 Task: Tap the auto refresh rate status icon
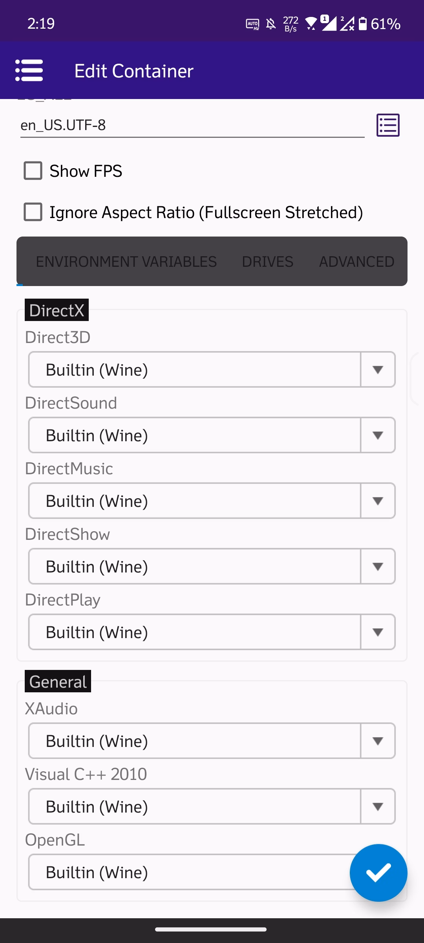(x=252, y=24)
